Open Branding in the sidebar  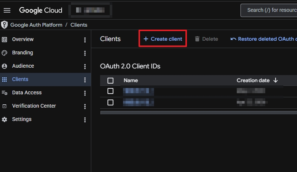23,53
